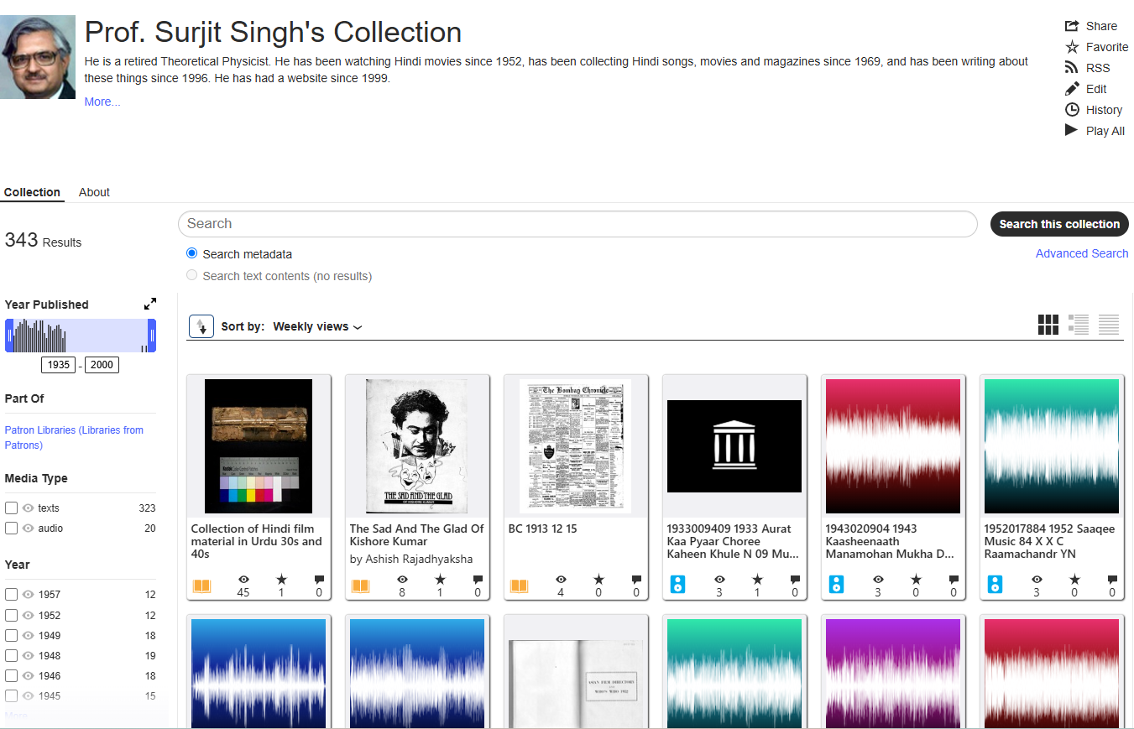Image resolution: width=1134 pixels, height=729 pixels.
Task: Click the Play All triangle icon
Action: [x=1071, y=130]
